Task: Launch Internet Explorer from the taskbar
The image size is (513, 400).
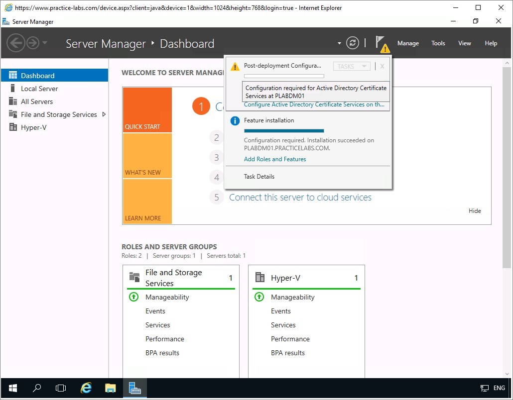Action: click(x=86, y=388)
